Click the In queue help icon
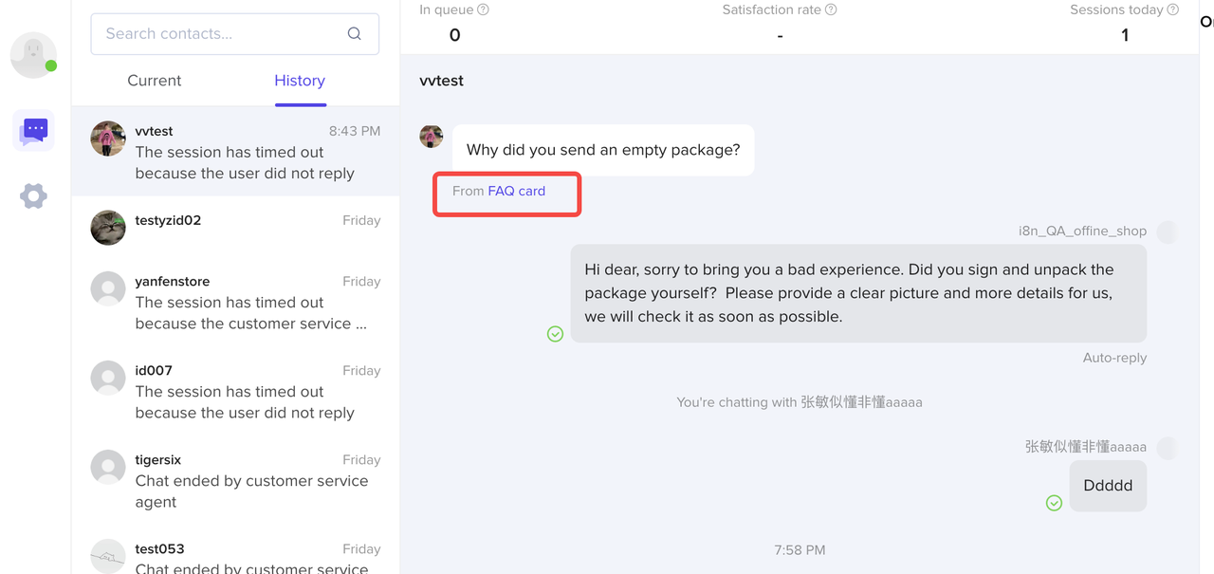The width and height of the screenshot is (1214, 574). coord(483,9)
